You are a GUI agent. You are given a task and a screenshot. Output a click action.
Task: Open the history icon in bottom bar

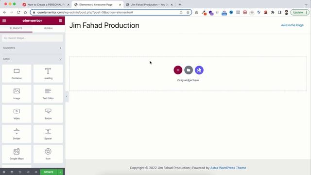[20, 172]
